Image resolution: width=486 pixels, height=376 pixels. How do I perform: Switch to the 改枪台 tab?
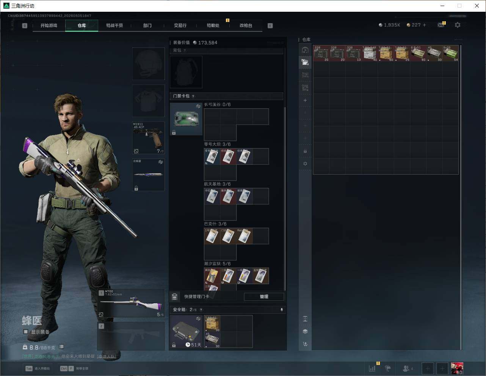pos(246,25)
